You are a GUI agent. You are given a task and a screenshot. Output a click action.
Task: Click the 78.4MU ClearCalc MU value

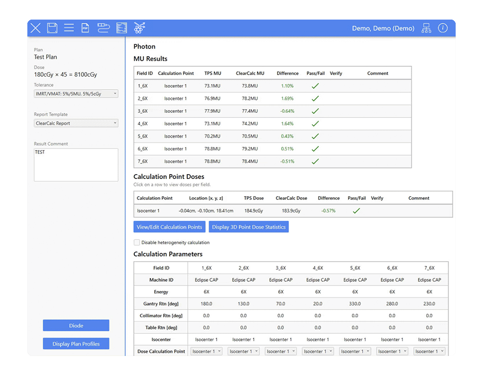250,162
